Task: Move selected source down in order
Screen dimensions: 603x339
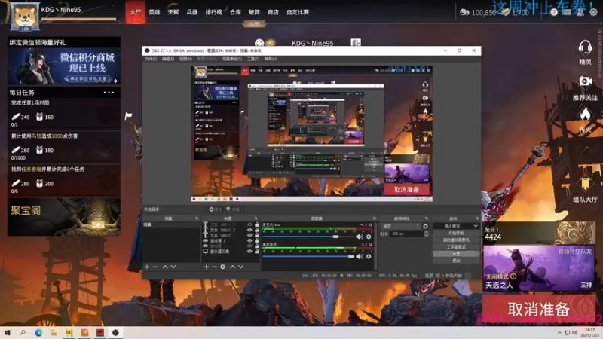Action: 240,267
